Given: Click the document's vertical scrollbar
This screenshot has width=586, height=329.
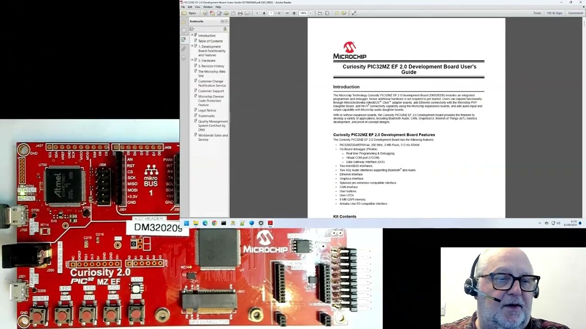Looking at the screenshot, I should coord(584,118).
